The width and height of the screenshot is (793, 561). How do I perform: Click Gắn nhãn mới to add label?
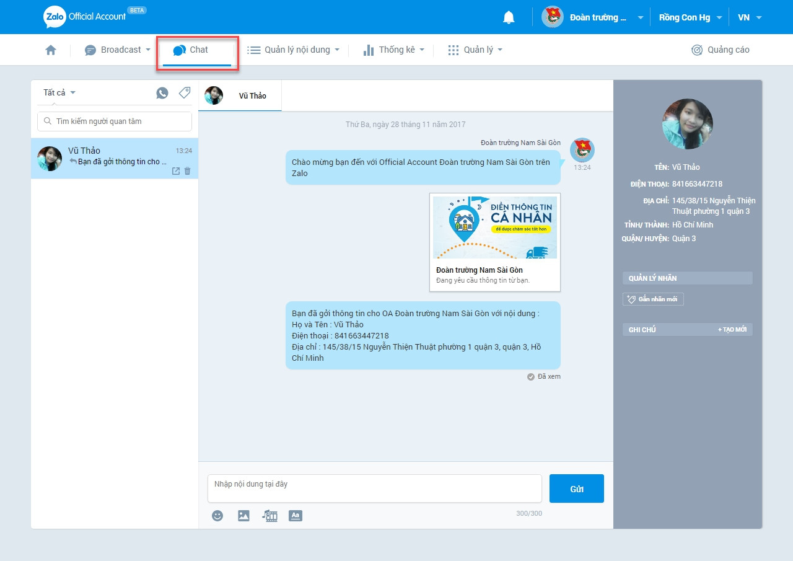point(653,299)
